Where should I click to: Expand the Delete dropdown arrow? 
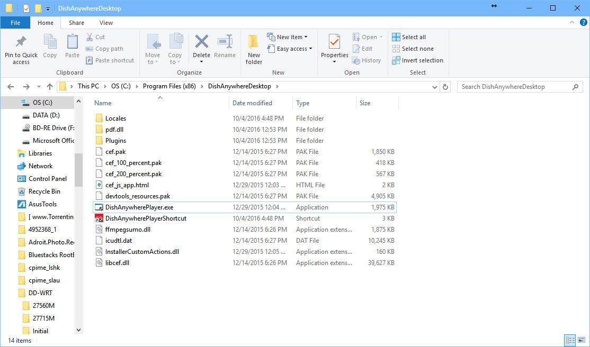(x=201, y=62)
